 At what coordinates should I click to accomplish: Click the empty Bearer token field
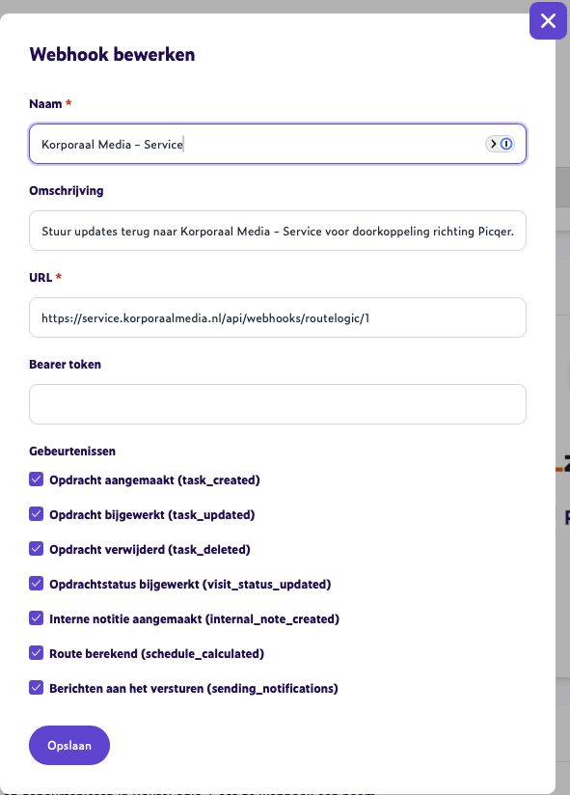pos(277,403)
